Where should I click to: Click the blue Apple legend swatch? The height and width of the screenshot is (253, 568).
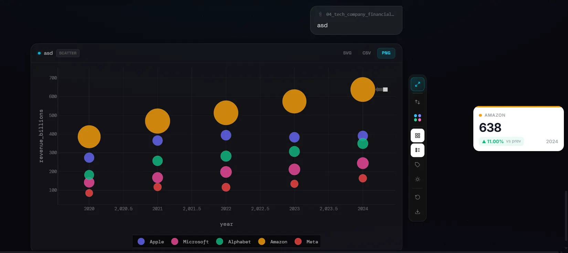click(x=141, y=242)
